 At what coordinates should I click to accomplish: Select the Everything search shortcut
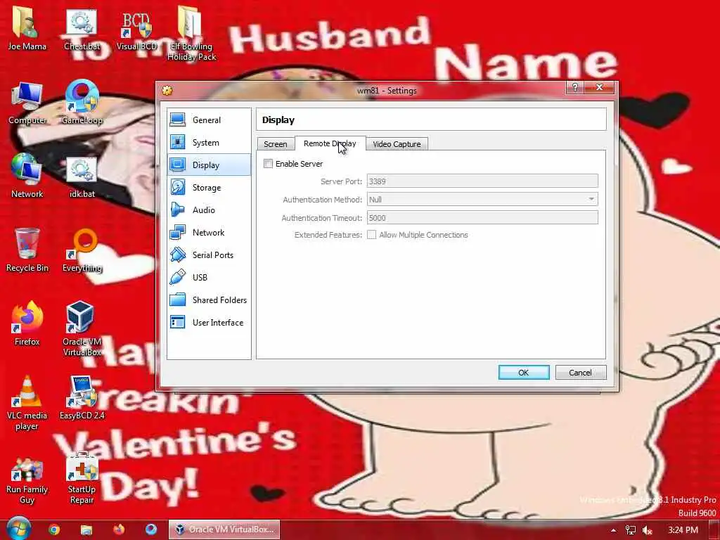82,250
